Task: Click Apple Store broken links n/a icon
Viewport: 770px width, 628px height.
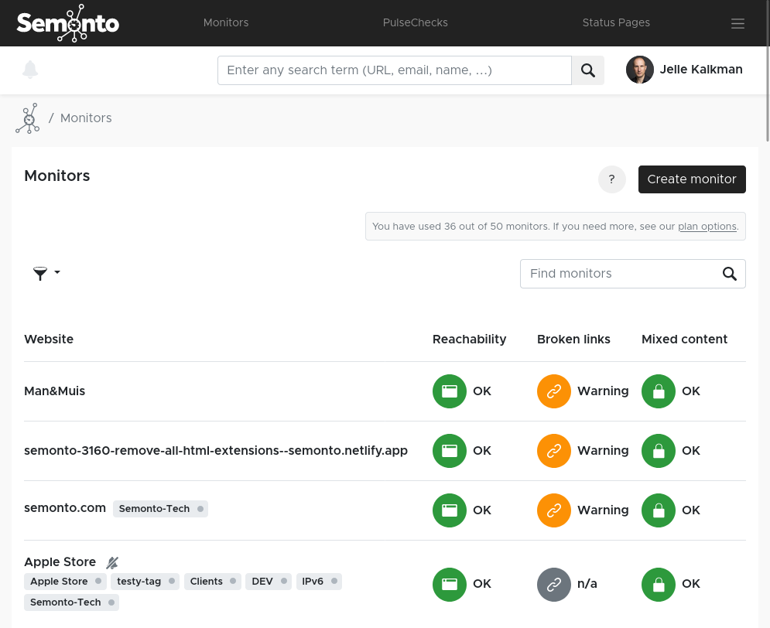Action: click(553, 584)
